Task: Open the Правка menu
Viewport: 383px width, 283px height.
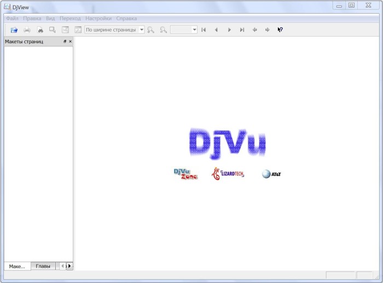Action: click(32, 19)
